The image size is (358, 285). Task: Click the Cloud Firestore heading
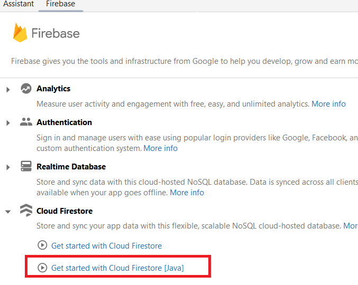click(x=65, y=211)
